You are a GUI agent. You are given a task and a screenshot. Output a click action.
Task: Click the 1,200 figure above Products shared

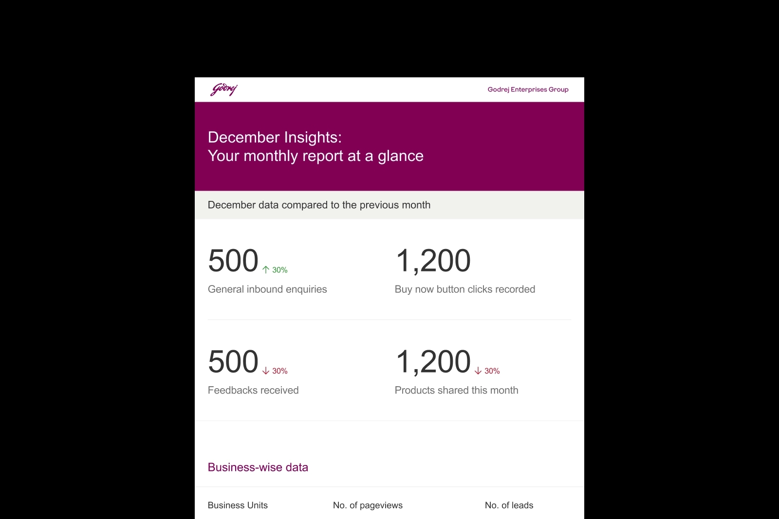click(433, 362)
